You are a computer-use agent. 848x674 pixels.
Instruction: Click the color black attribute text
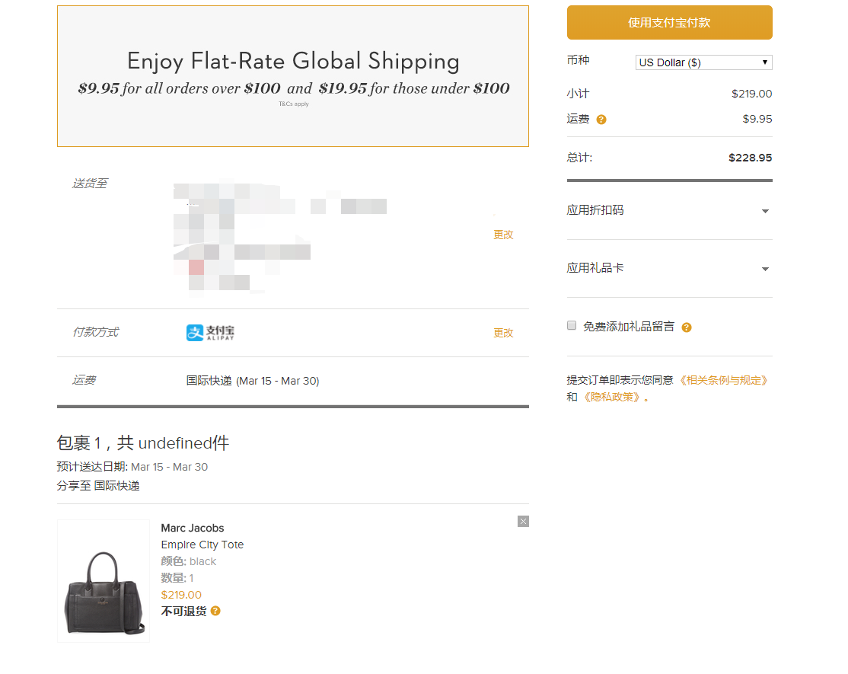(188, 561)
